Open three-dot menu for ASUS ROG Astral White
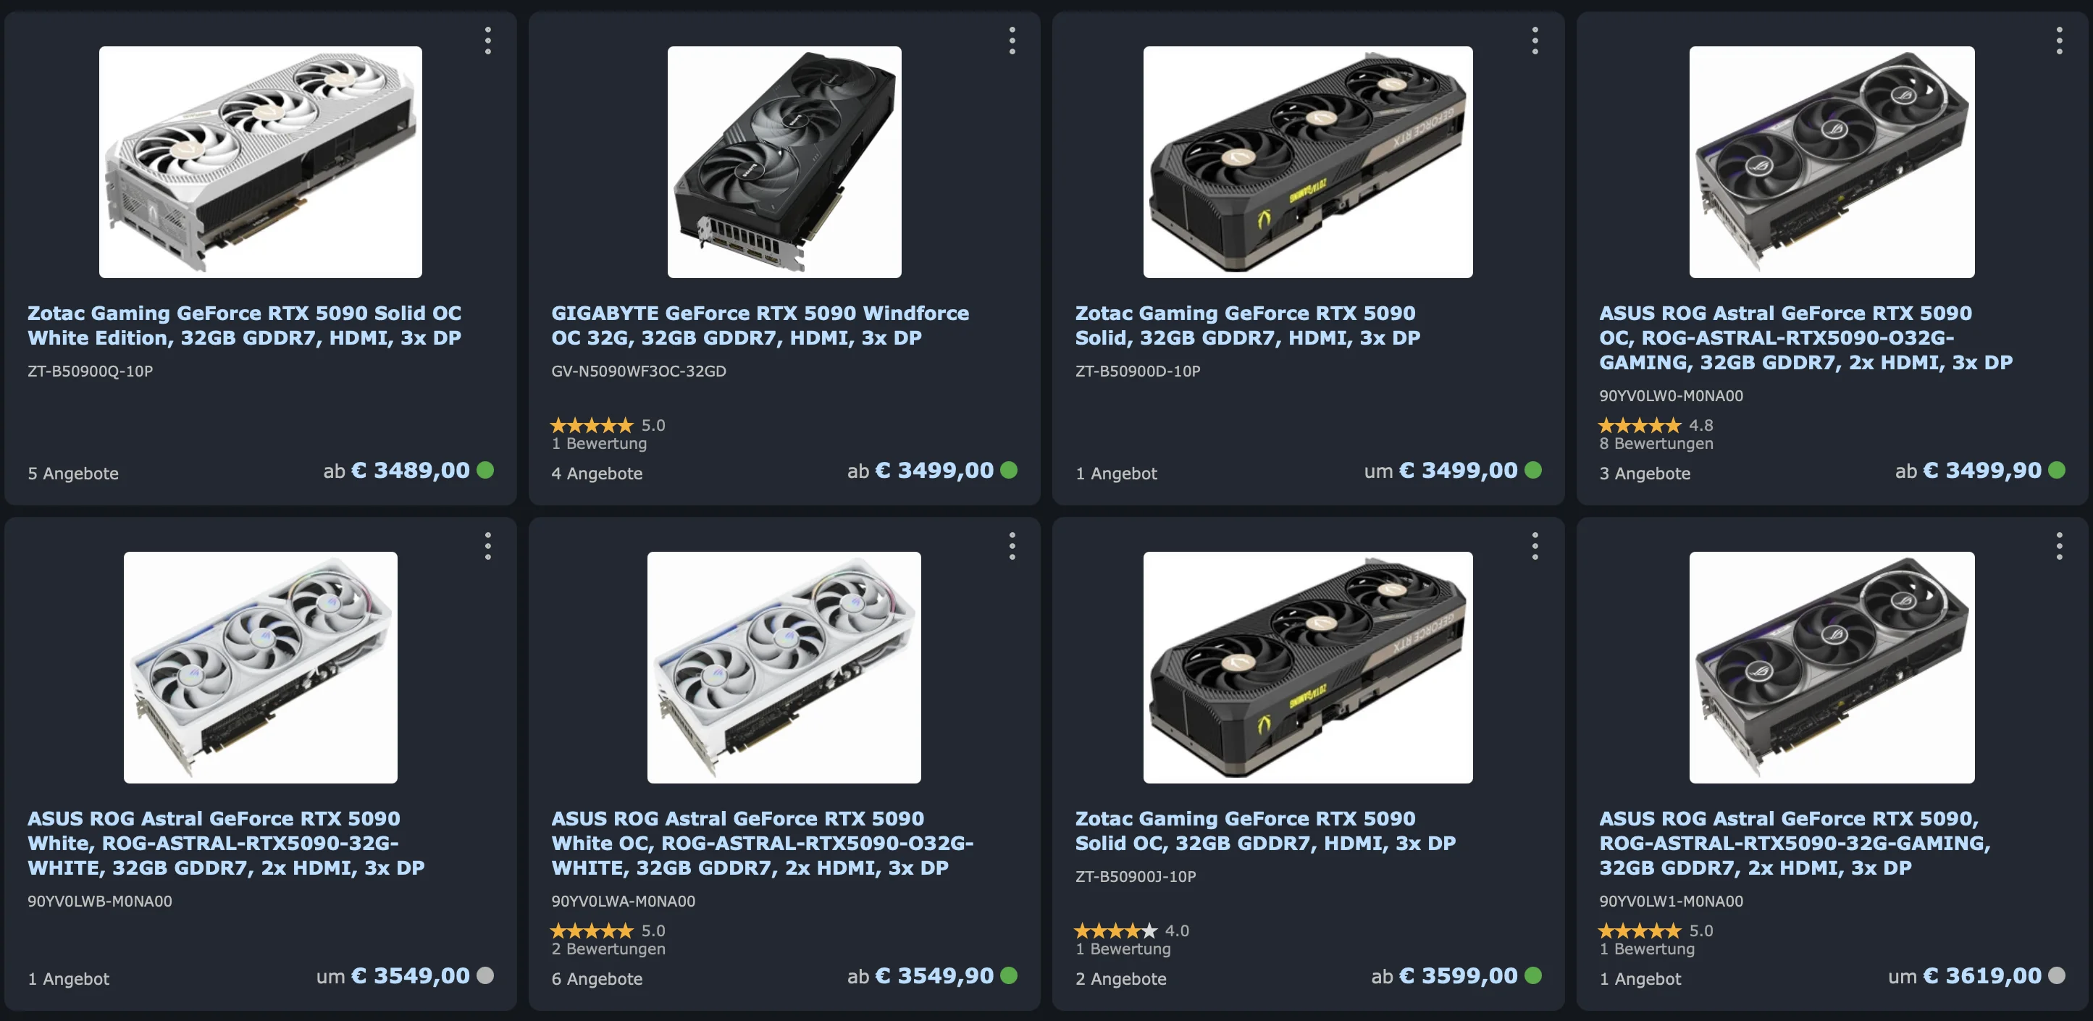Screen dimensions: 2093x1021 487,546
